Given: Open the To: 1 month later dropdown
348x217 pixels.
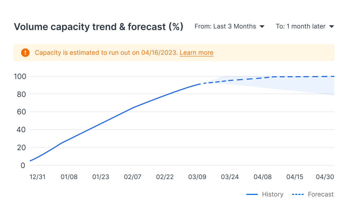Looking at the screenshot, I should [x=306, y=26].
